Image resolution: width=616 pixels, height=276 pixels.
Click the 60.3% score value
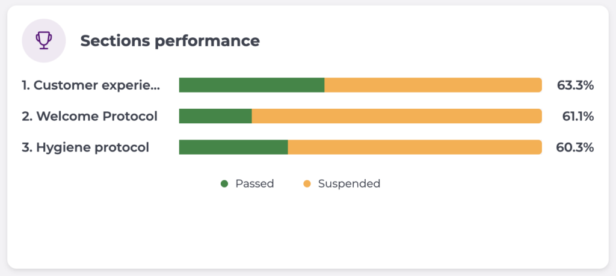575,147
